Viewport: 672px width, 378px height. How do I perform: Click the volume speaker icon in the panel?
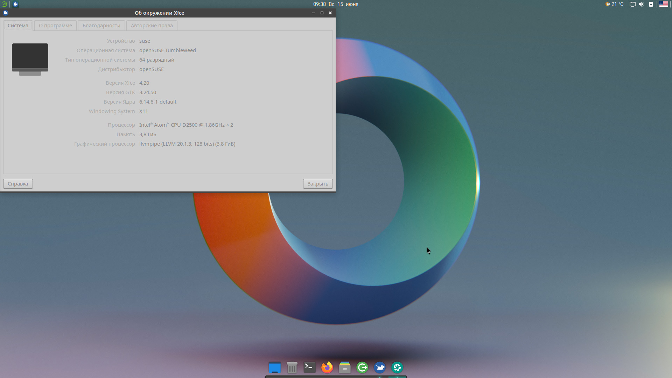click(x=641, y=4)
